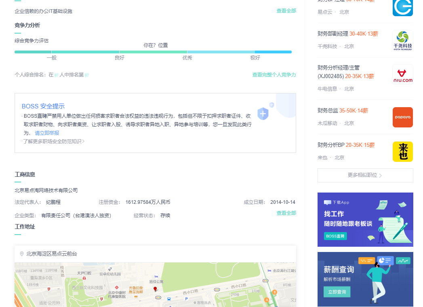Open 财务部副经理 30-40K job listing
The width and height of the screenshot is (423, 307).
[x=348, y=34]
